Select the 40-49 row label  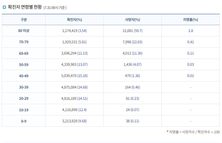click(x=24, y=76)
